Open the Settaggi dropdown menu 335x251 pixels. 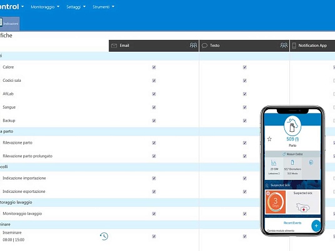coord(76,7)
